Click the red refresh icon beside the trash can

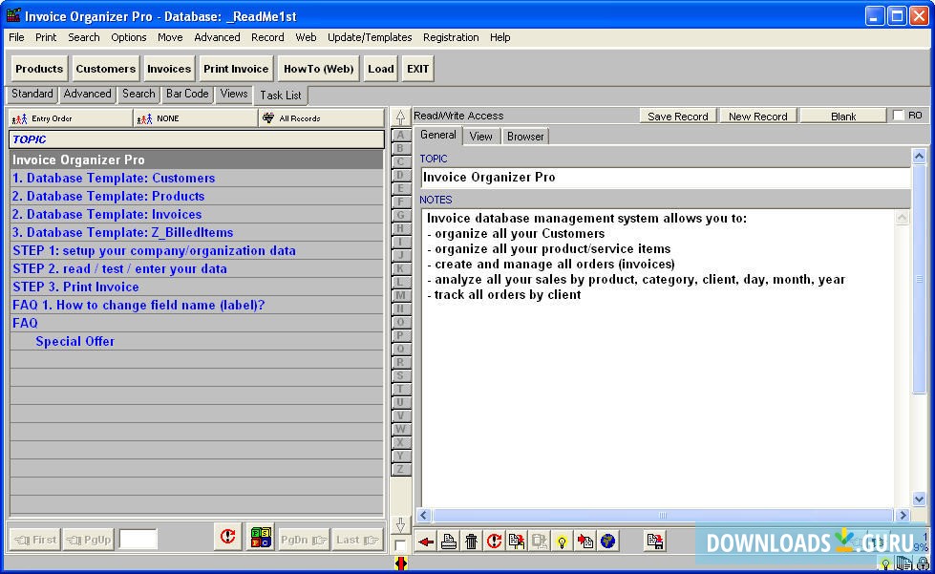(494, 542)
